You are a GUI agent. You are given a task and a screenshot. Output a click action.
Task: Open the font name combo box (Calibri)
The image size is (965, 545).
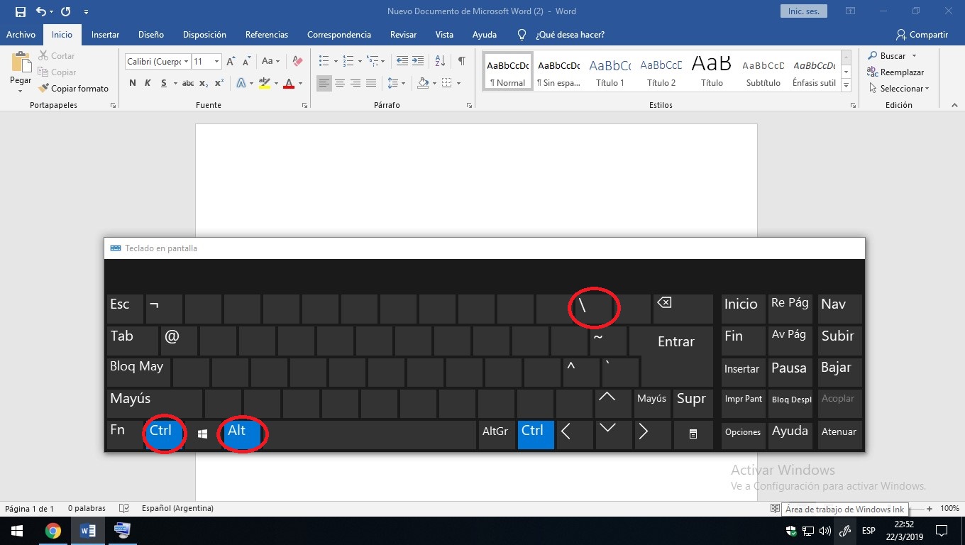tap(158, 62)
